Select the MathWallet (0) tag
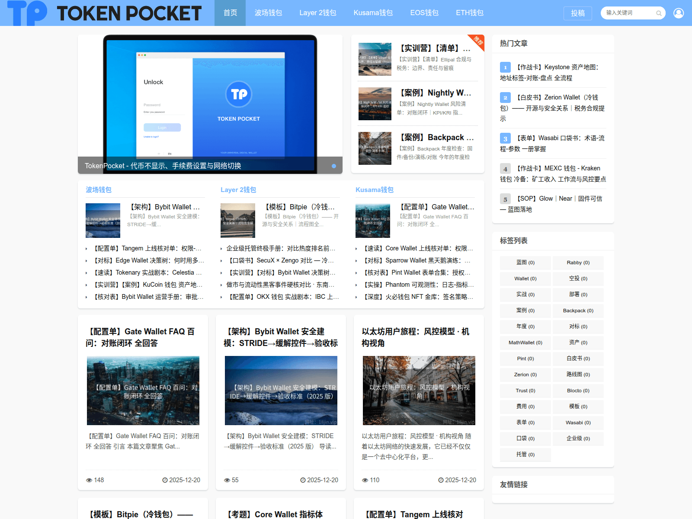 (x=525, y=343)
